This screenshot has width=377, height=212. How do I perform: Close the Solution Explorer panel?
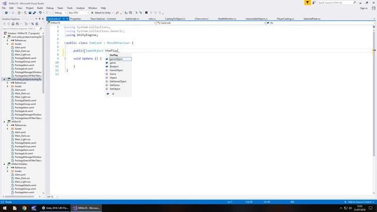pyautogui.click(x=43, y=19)
